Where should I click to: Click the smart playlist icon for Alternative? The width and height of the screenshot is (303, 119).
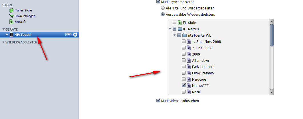[189, 61]
